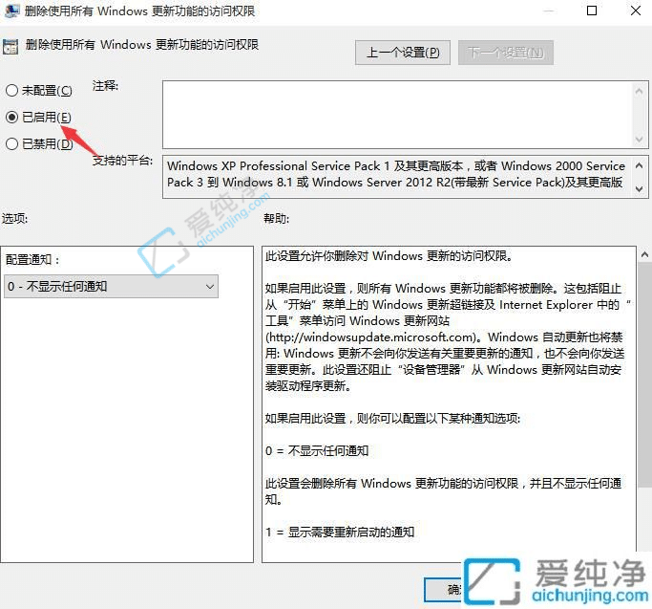This screenshot has width=652, height=609.
Task: Click the policy icon beside the setting title
Action: tap(11, 46)
